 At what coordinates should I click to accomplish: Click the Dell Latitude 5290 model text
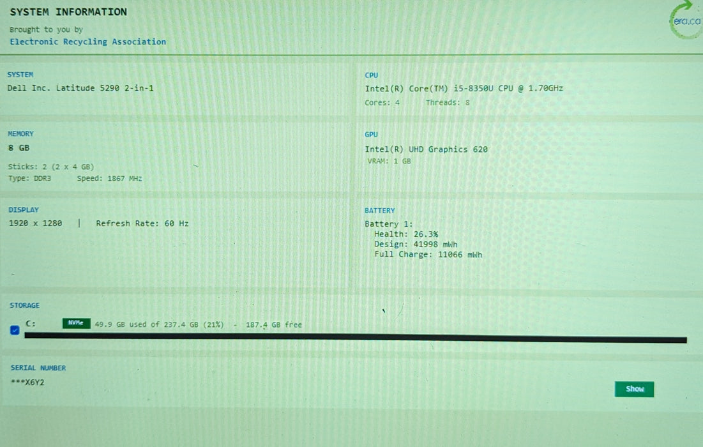pos(80,88)
